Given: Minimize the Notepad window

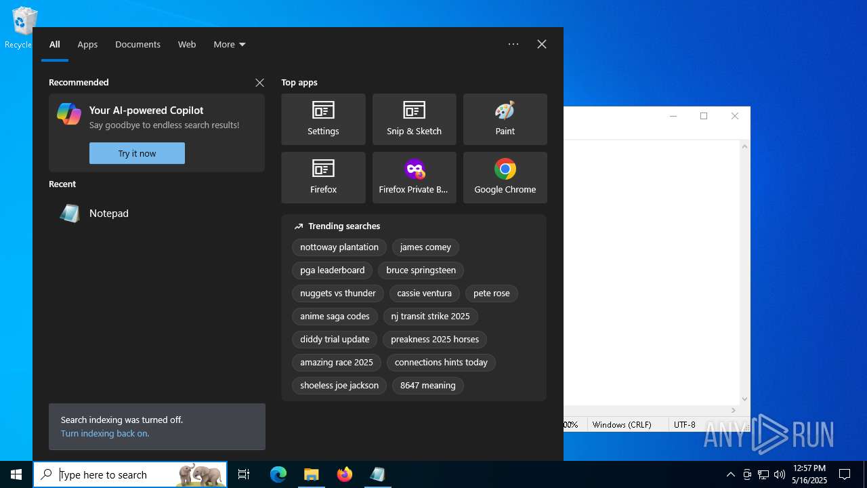Looking at the screenshot, I should coord(673,116).
